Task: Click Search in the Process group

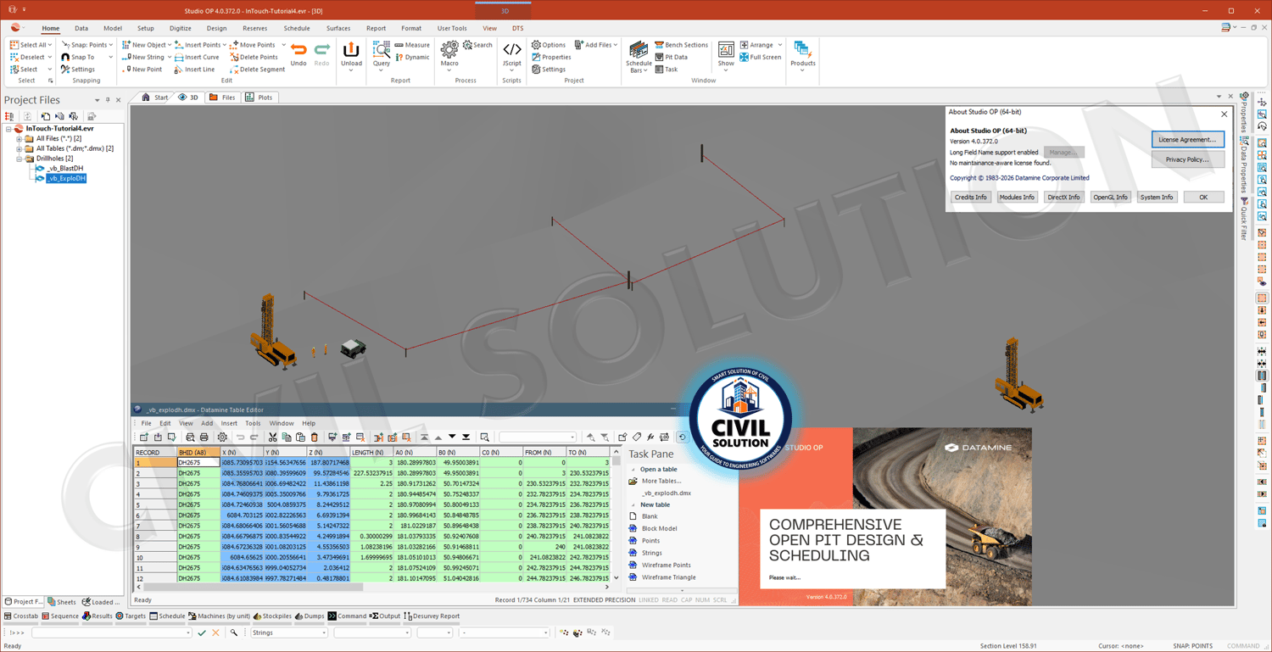Action: coord(477,45)
